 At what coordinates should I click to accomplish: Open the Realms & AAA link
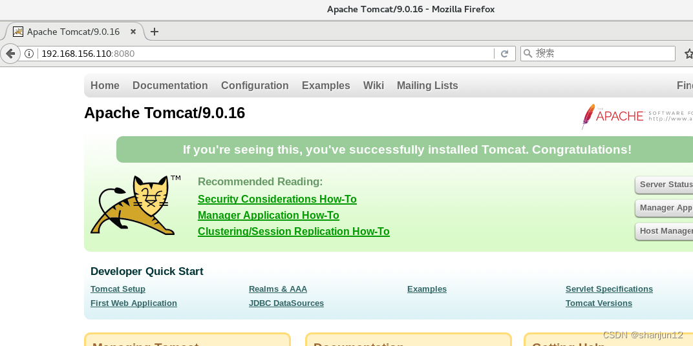click(x=277, y=289)
